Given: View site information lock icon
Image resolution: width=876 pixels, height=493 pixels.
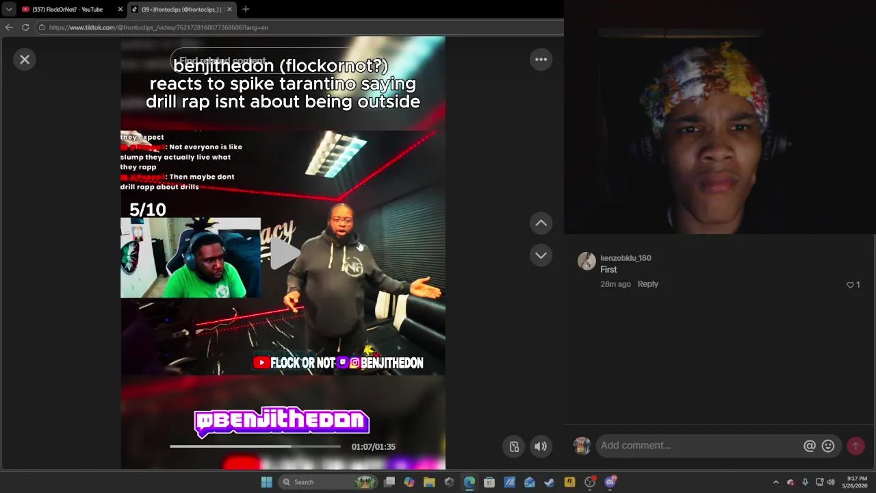Looking at the screenshot, I should pos(42,27).
